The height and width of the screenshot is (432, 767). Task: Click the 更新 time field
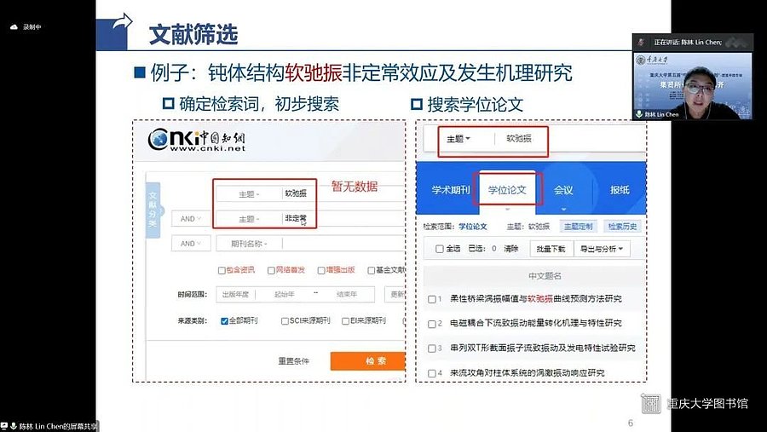coord(395,294)
